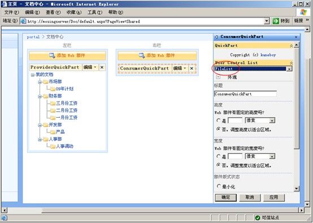
Task: Select the 产品 folder
Action: tap(60, 132)
